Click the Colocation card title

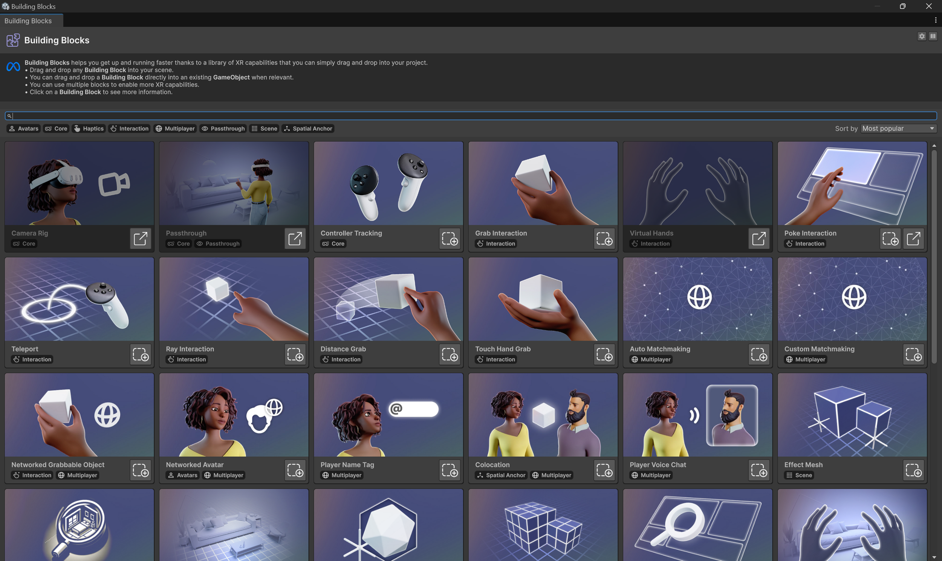pyautogui.click(x=492, y=465)
